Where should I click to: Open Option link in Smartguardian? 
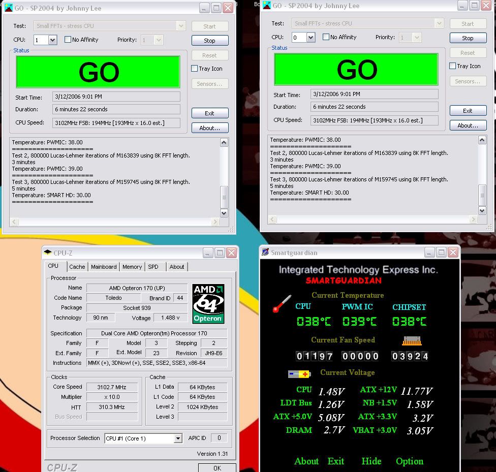pyautogui.click(x=409, y=461)
